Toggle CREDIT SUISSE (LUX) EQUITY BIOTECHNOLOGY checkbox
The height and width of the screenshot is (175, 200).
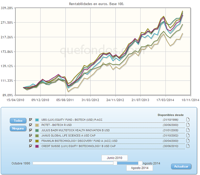(x=31, y=146)
